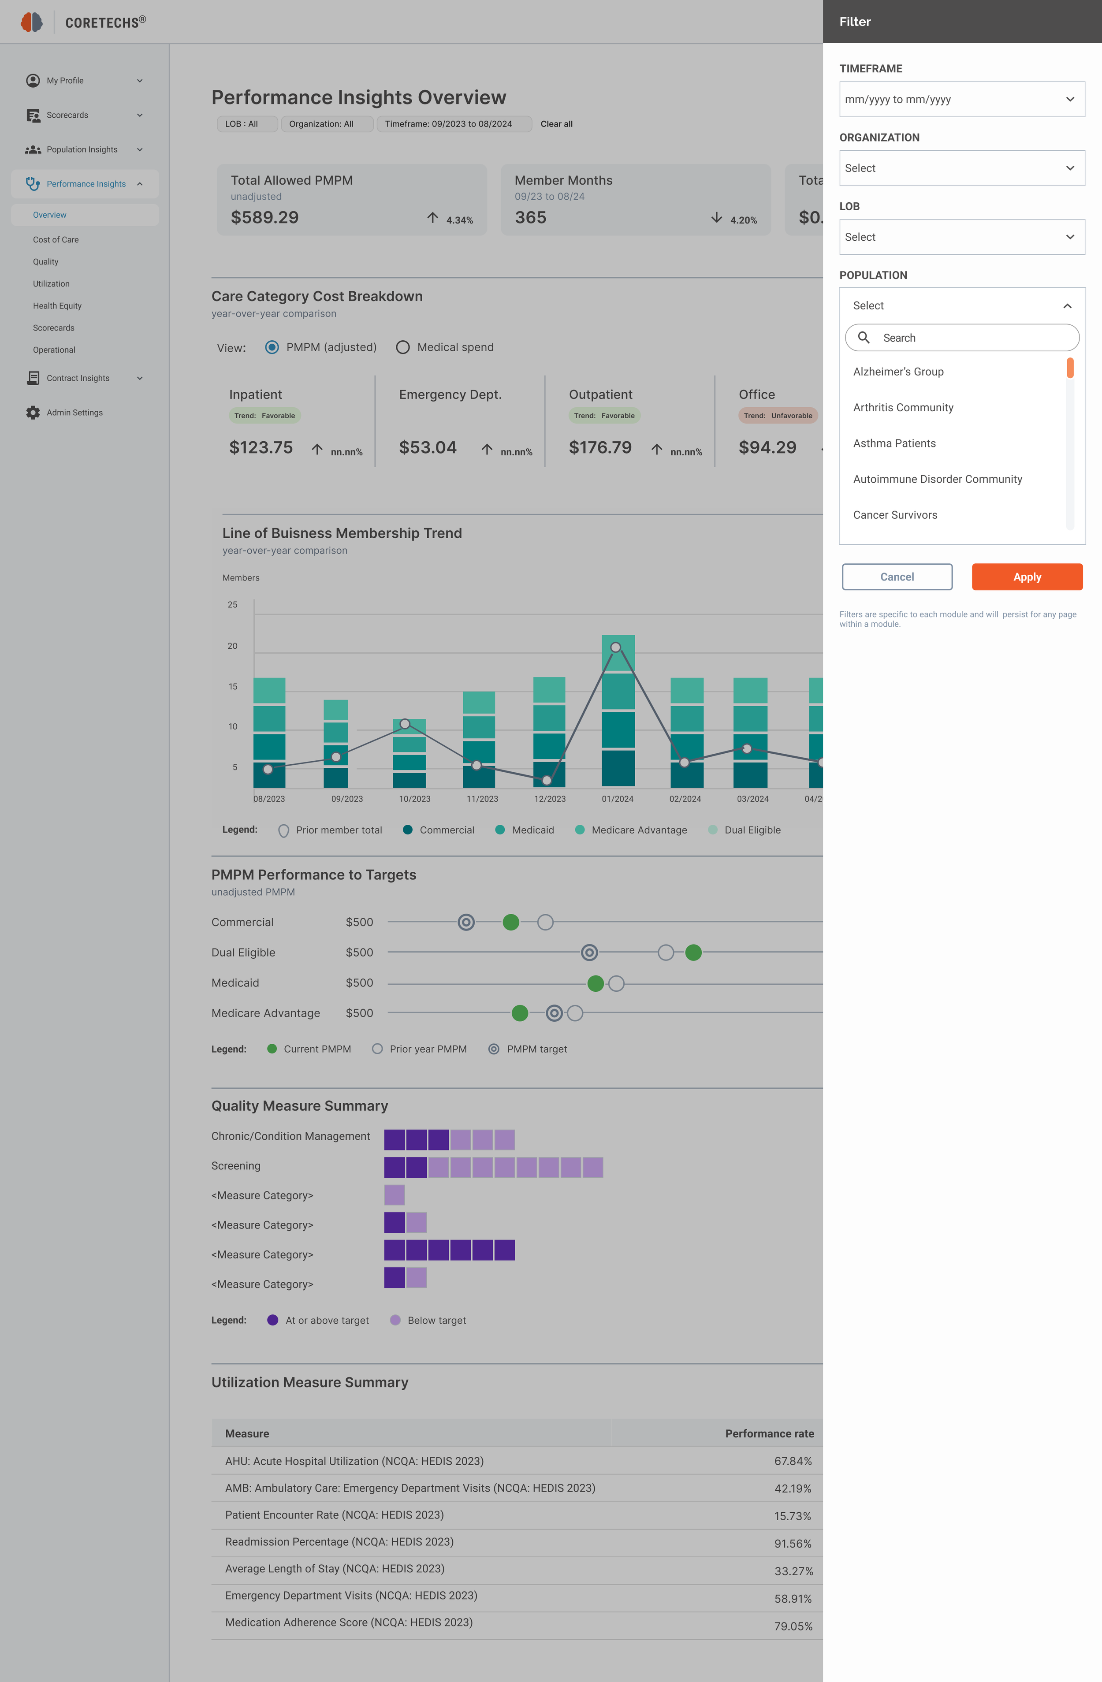Click the My Profile user icon
This screenshot has width=1102, height=1682.
(x=33, y=81)
